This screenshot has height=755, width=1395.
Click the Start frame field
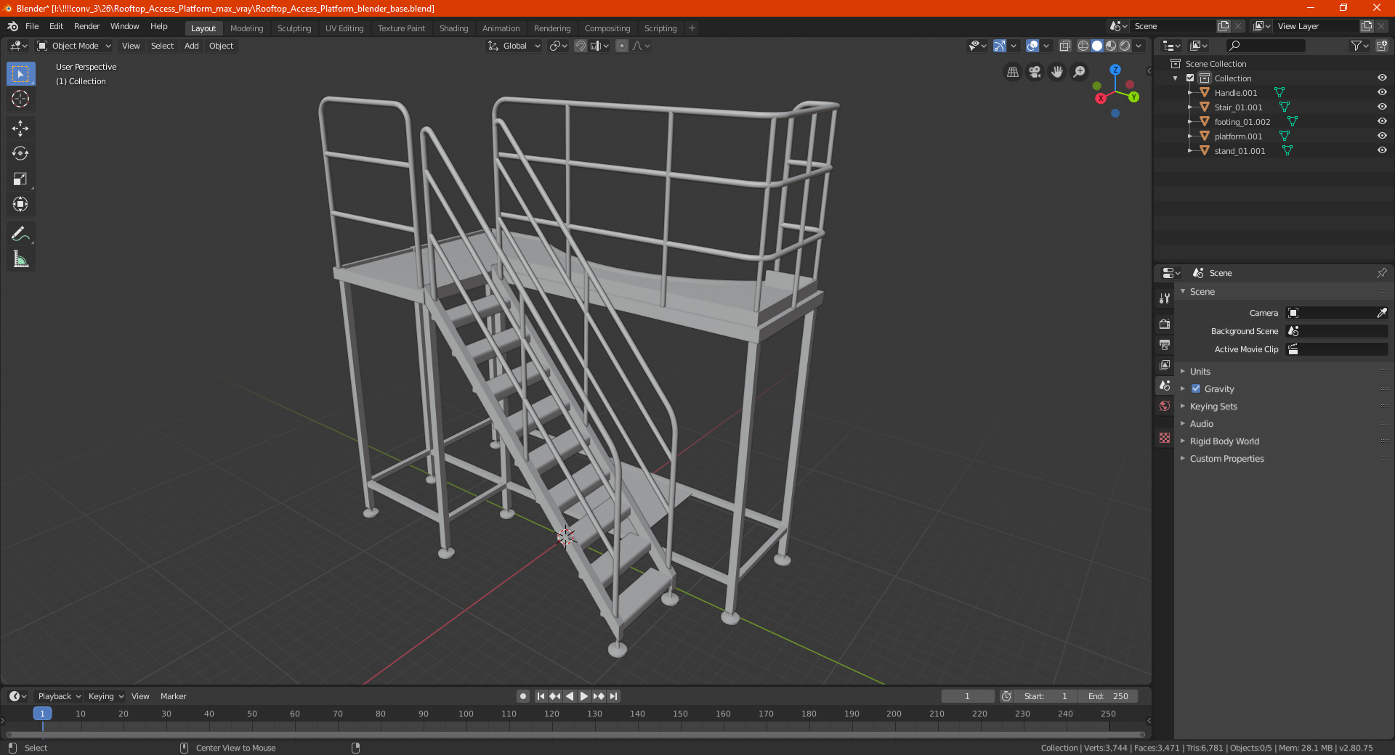coord(1046,696)
